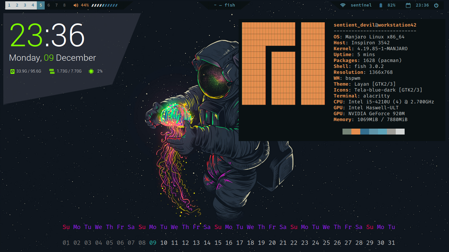
Task: Click the 'Terminal: alacritty' line
Action: pyautogui.click(x=362, y=96)
